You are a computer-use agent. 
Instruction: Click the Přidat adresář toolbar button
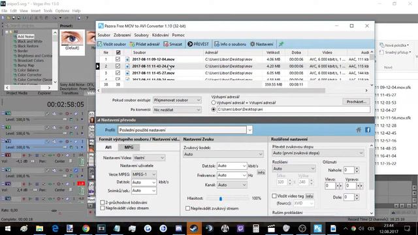tap(144, 44)
